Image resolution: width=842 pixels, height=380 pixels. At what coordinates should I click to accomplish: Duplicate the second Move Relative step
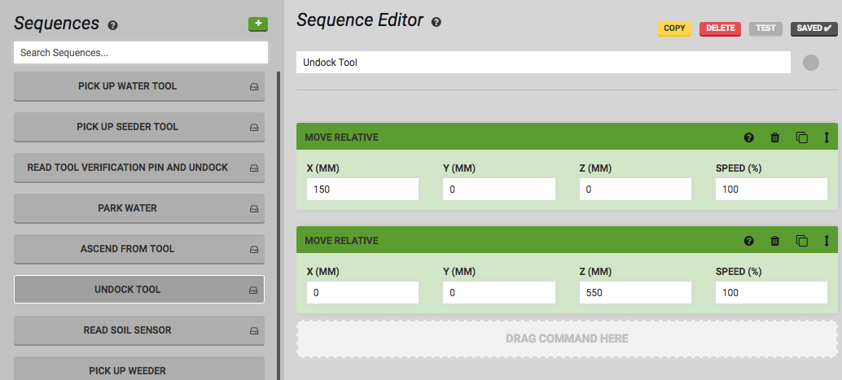tap(801, 241)
